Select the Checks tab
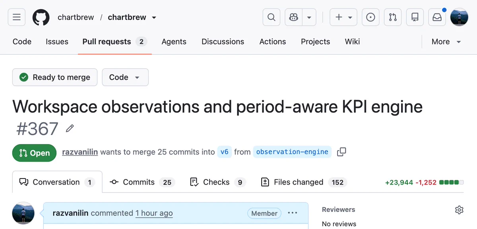477x229 pixels. coord(218,182)
